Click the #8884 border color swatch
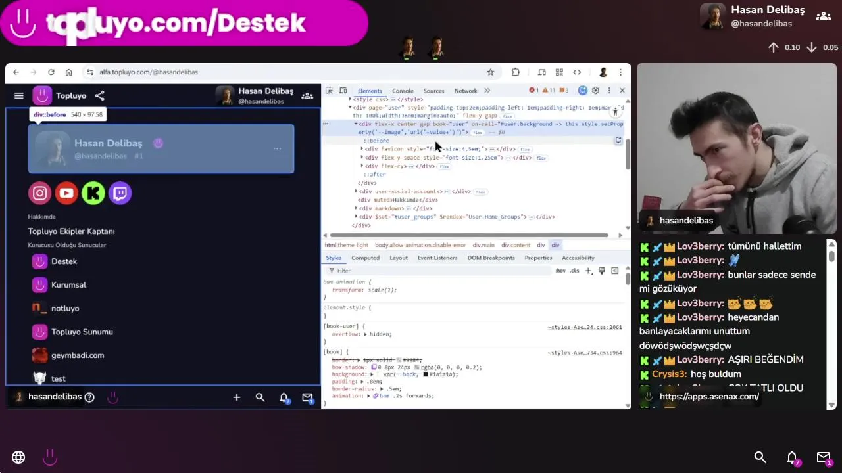 [x=399, y=360]
